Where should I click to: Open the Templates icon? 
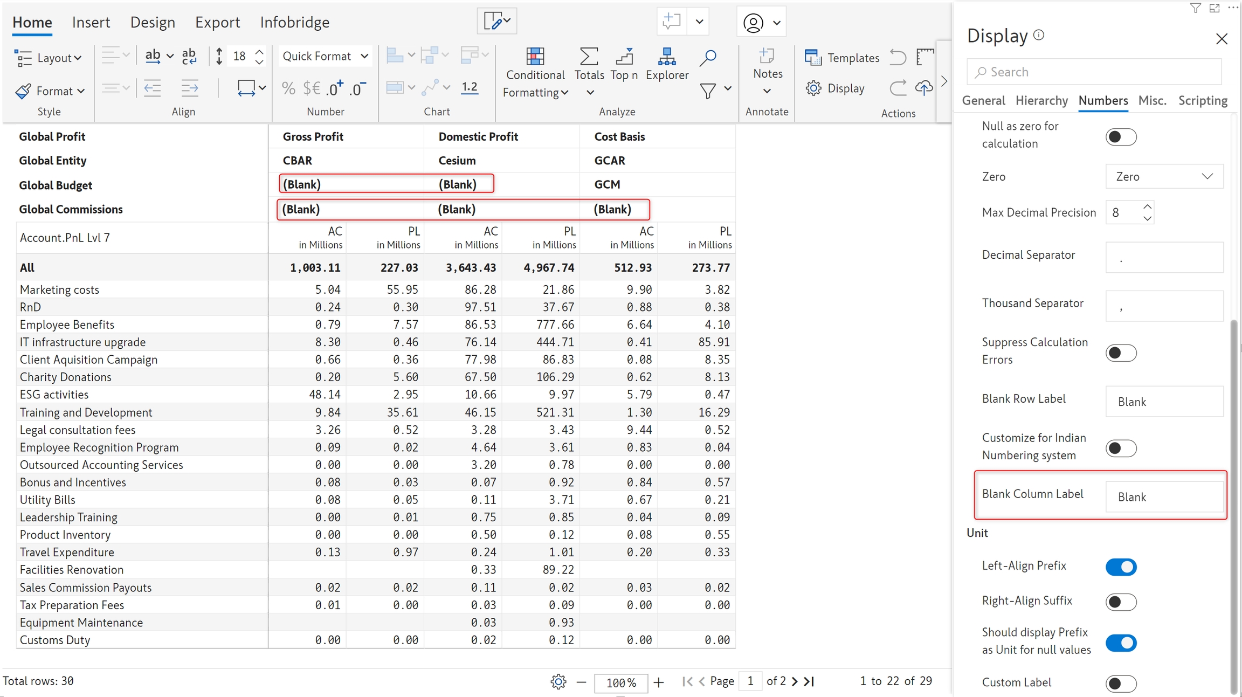[812, 57]
